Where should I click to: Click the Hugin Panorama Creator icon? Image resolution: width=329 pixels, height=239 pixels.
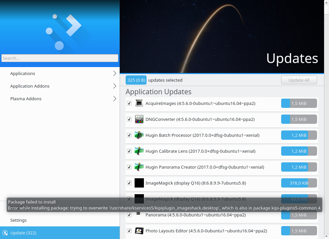[x=139, y=167]
